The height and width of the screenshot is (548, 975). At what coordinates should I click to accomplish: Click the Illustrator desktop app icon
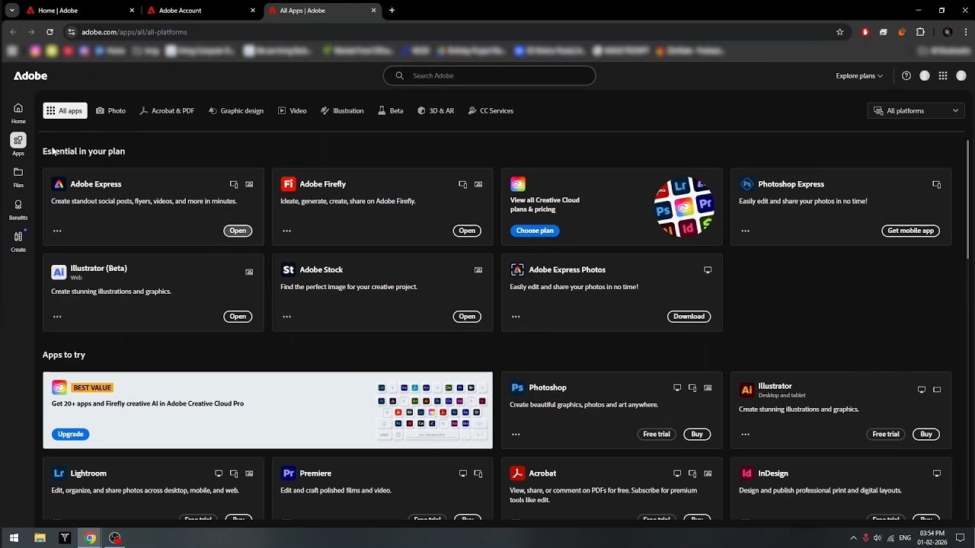pos(746,390)
